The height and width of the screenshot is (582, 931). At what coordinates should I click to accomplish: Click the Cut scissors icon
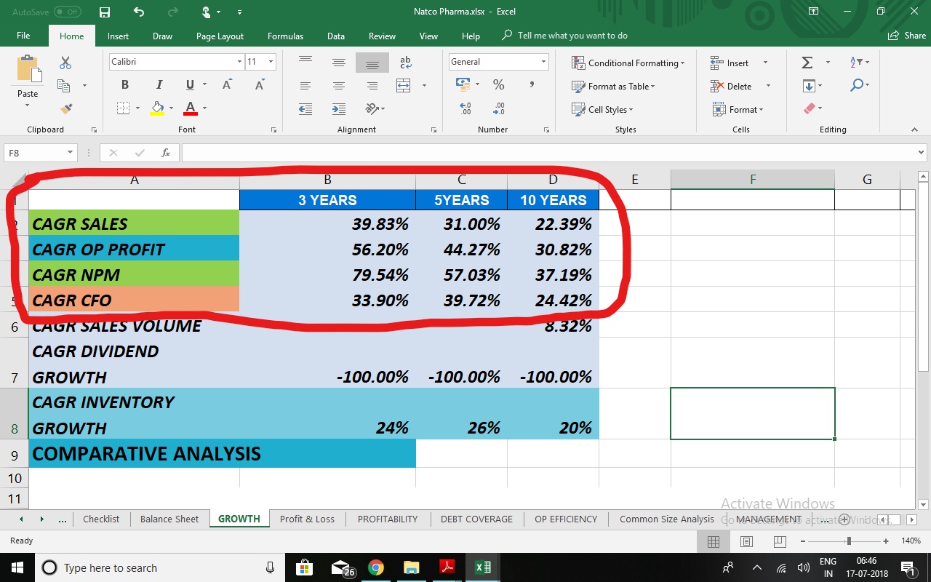click(x=65, y=63)
